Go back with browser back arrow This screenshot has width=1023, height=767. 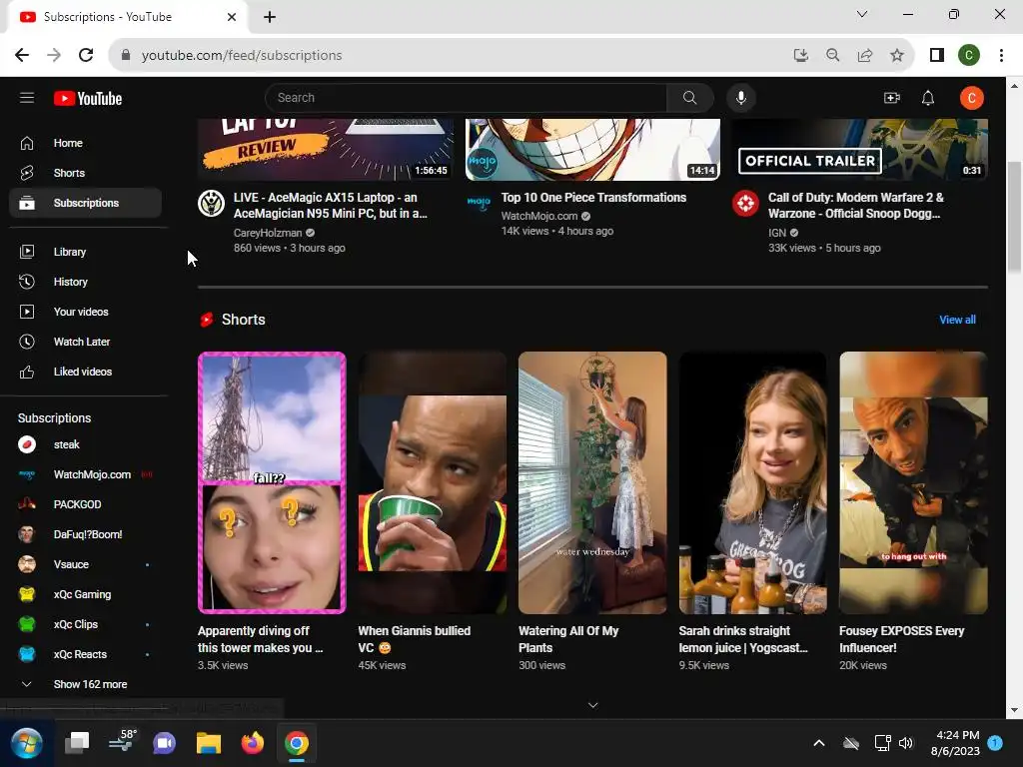click(22, 56)
